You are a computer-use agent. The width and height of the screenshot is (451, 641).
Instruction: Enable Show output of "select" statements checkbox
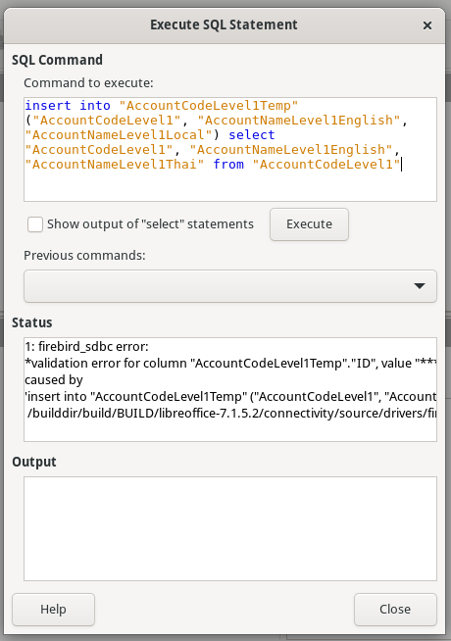tap(35, 224)
